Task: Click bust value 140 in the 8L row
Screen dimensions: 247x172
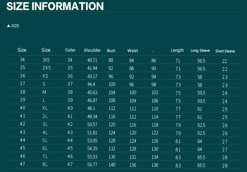Action: [x=112, y=165]
